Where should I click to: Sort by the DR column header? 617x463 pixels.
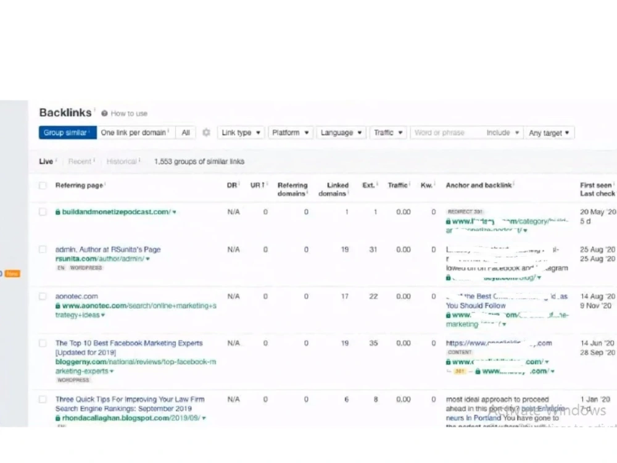[x=232, y=185]
